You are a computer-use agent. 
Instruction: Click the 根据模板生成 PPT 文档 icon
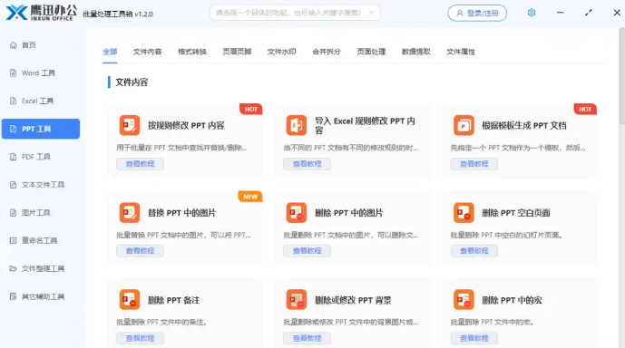coord(464,125)
